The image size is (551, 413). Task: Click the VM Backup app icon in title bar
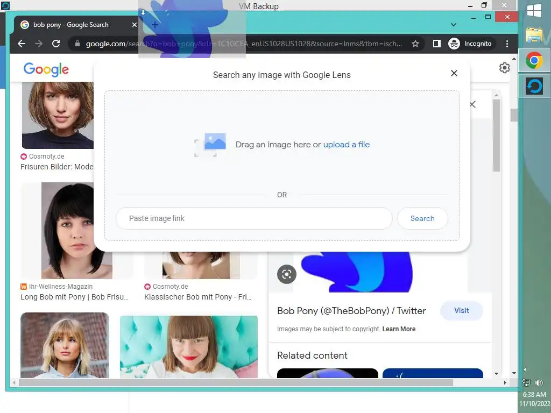(5, 5)
